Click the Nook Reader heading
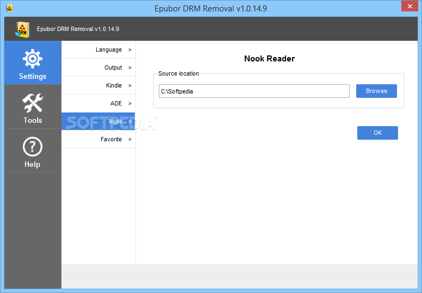Viewport: 422px width, 293px height. coord(269,59)
